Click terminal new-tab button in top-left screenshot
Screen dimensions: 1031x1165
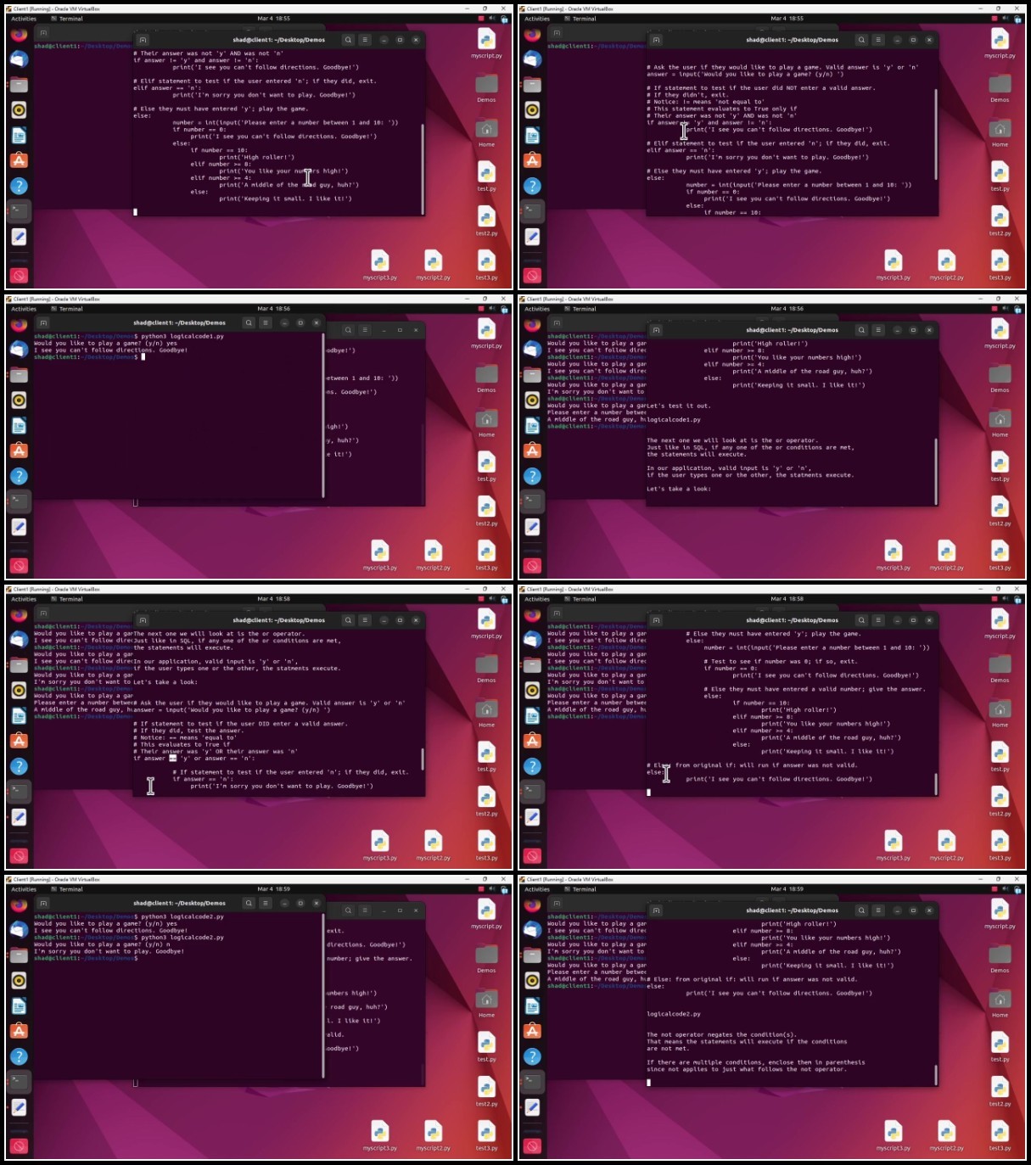click(143, 40)
